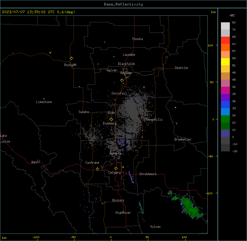Select the pink 45-42 dBZ legend color

coord(225,83)
